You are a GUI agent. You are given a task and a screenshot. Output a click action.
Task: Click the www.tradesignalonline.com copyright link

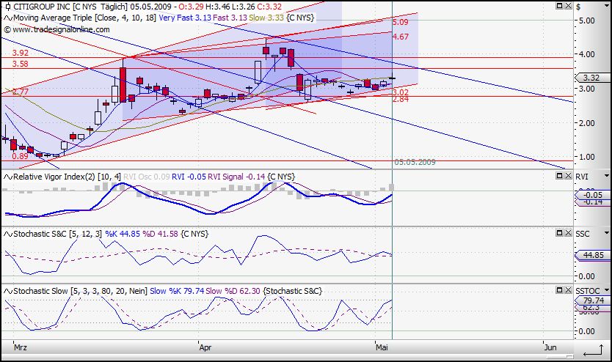pos(57,29)
